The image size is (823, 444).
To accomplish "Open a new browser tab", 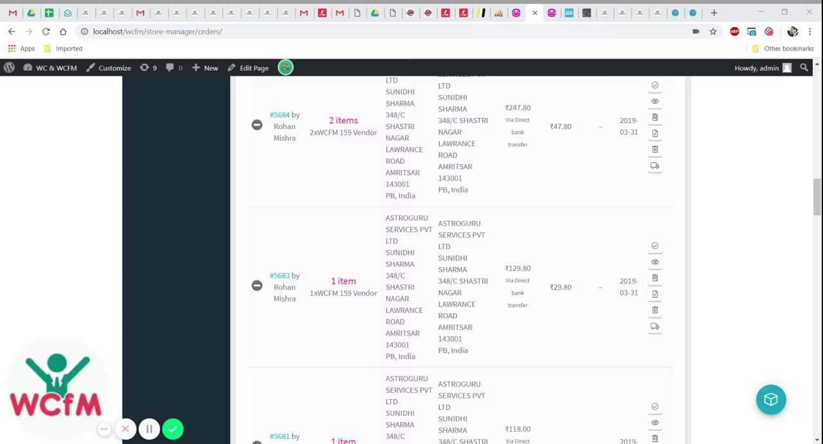I will coord(714,12).
